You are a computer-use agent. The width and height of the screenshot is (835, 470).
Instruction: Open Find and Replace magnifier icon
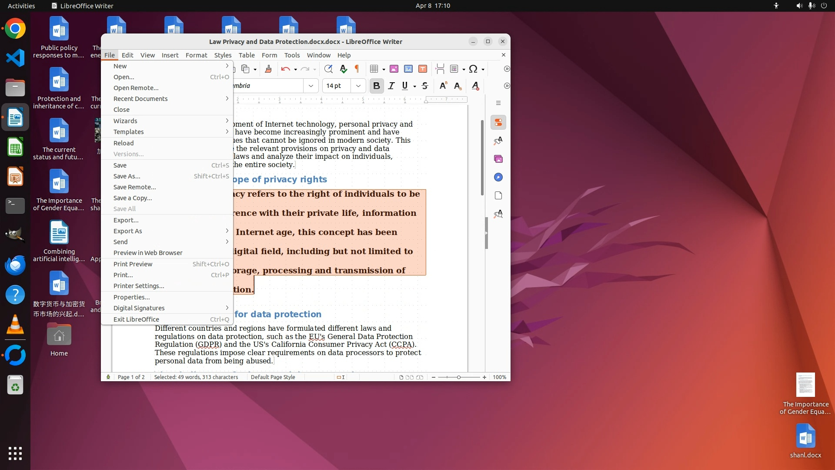click(328, 69)
